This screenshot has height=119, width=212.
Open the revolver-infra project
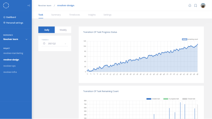coord(10,72)
